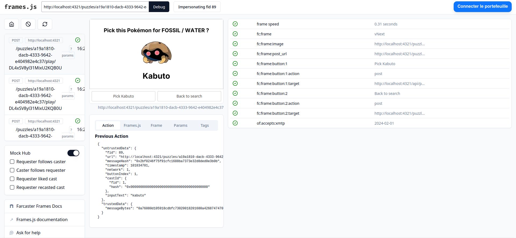This screenshot has height=238, width=516.
Task: Click the fc:frame:button:1:target URL value
Action: [399, 84]
